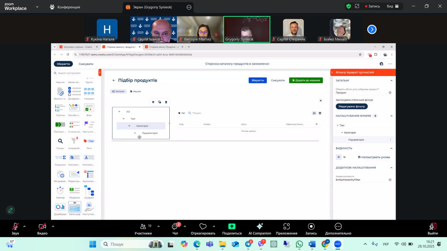Open Zoom Отреагировать reactions

pyautogui.click(x=203, y=229)
